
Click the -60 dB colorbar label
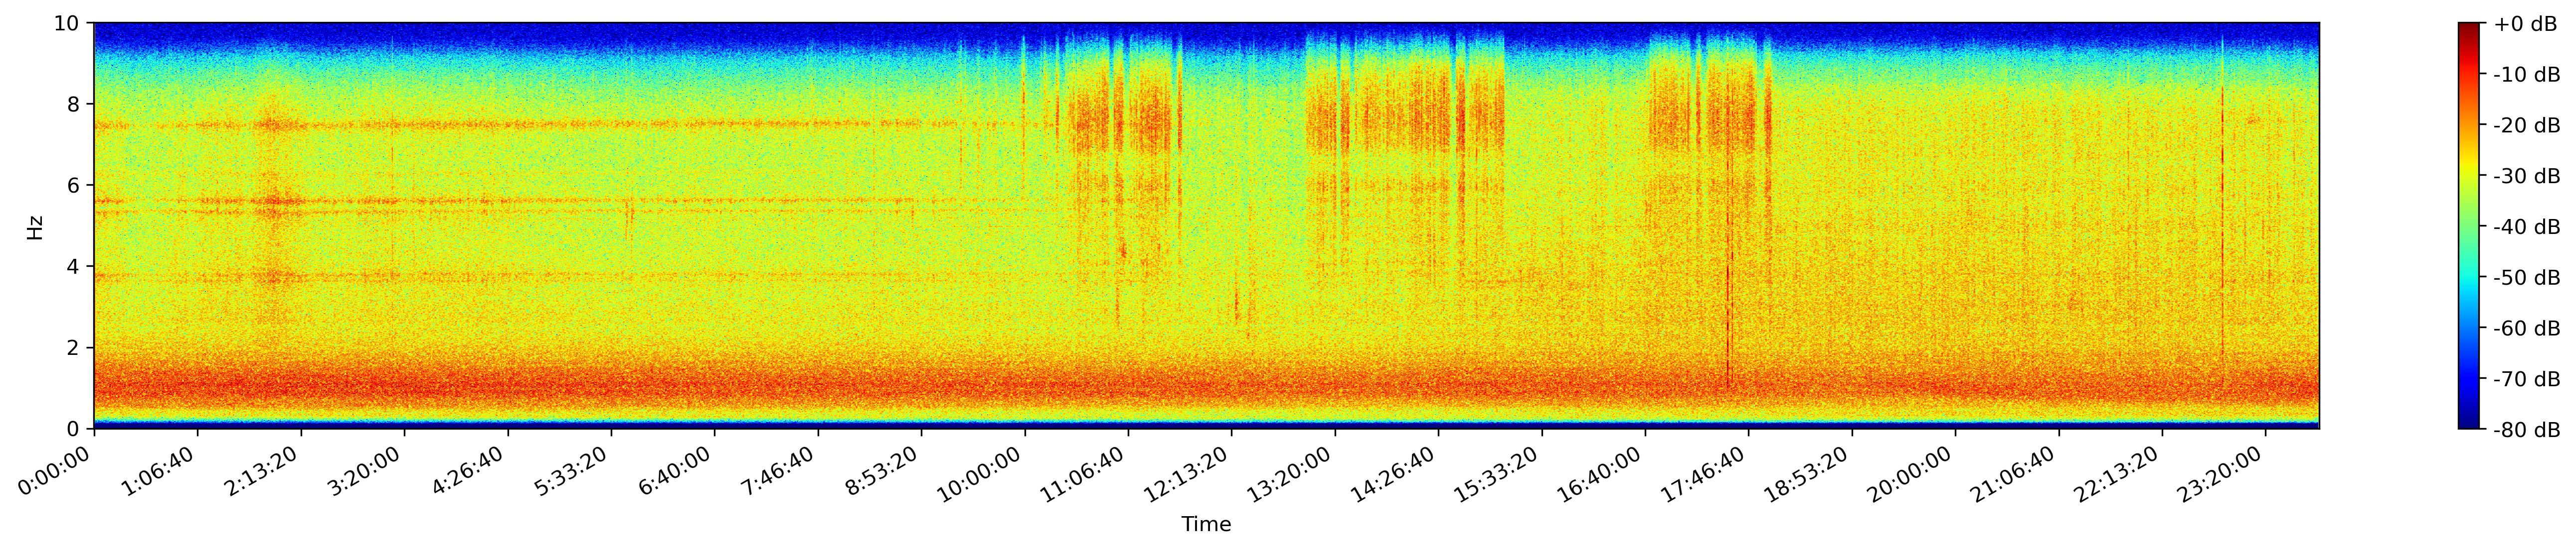(x=2527, y=329)
